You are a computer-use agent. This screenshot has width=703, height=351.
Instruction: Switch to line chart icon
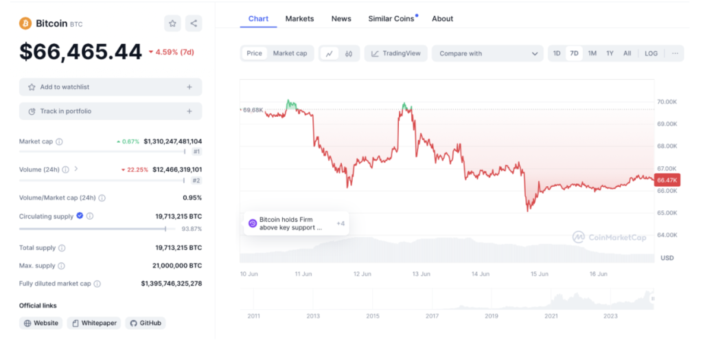pyautogui.click(x=330, y=54)
